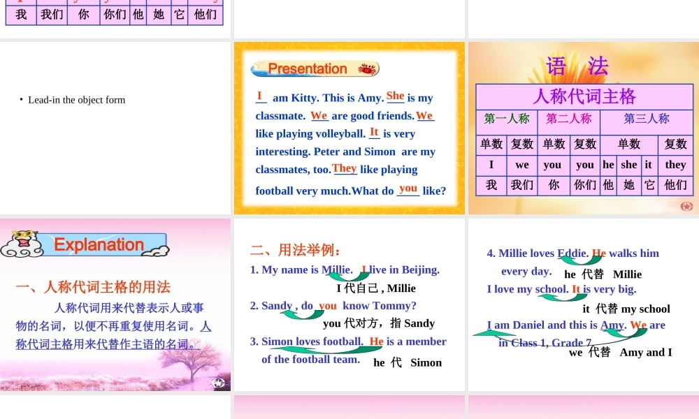The height and width of the screenshot is (419, 699).
Task: Click the '语 法' heading
Action: (x=577, y=66)
